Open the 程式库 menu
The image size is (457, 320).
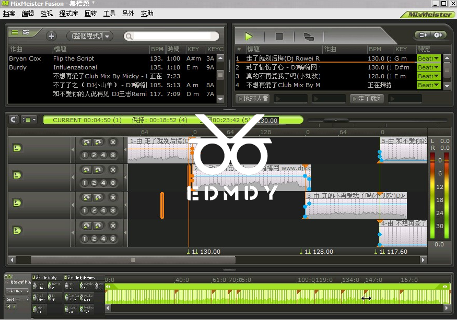click(x=68, y=14)
